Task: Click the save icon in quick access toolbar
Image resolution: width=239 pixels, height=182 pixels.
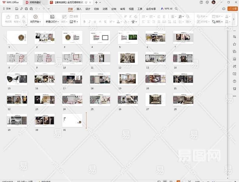Action: (x=17, y=9)
